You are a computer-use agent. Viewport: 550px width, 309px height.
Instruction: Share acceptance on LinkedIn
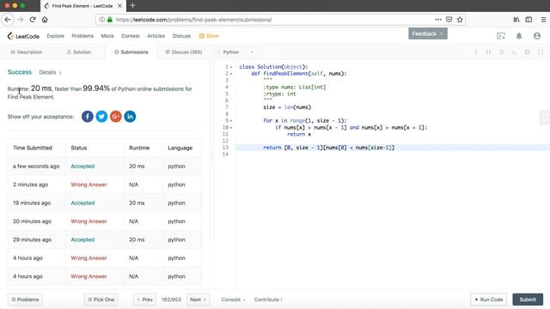(130, 117)
